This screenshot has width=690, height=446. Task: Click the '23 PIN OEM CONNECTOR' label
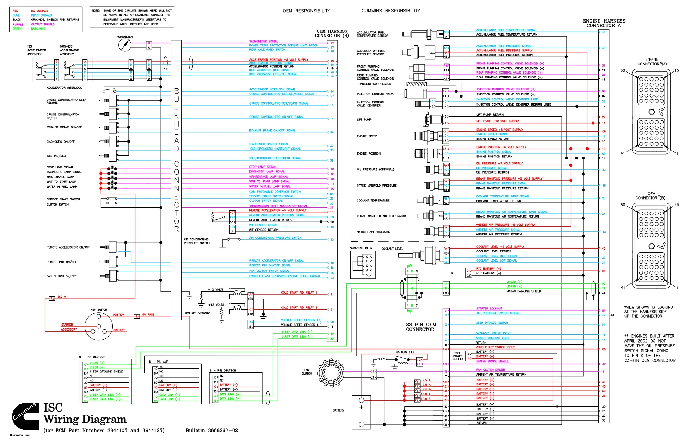[420, 327]
